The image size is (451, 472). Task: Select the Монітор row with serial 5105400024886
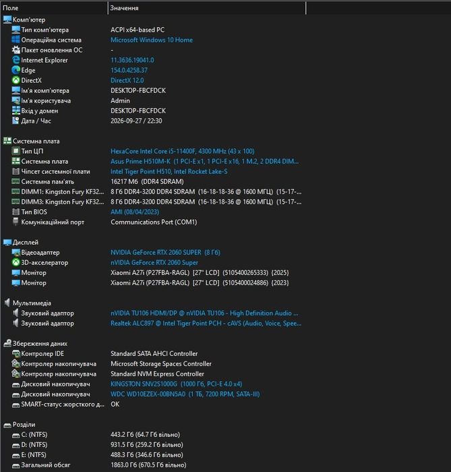[150, 283]
